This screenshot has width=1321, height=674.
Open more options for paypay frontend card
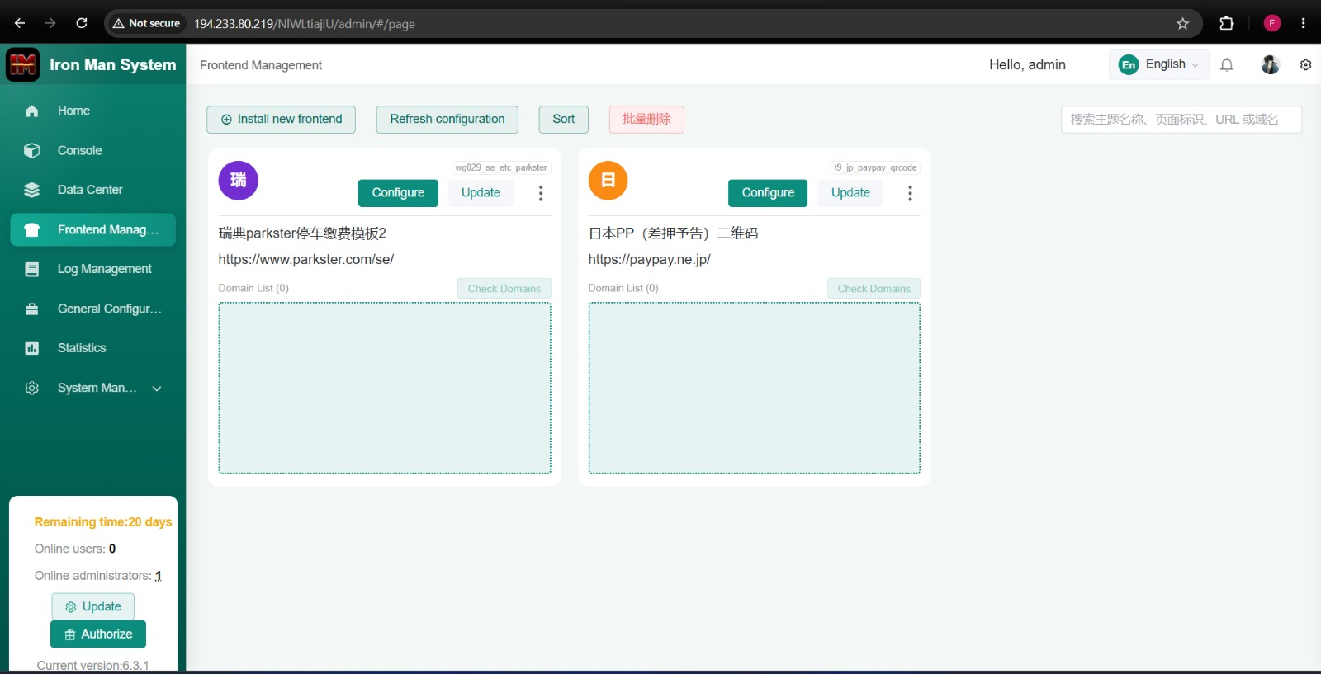pyautogui.click(x=910, y=193)
